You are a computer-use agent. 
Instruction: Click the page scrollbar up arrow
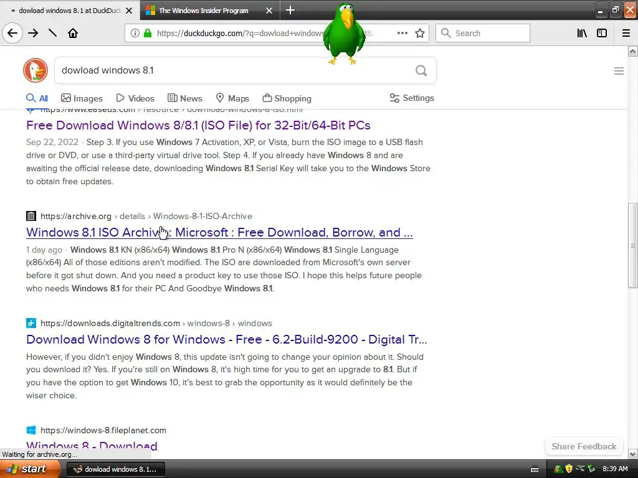(632, 51)
